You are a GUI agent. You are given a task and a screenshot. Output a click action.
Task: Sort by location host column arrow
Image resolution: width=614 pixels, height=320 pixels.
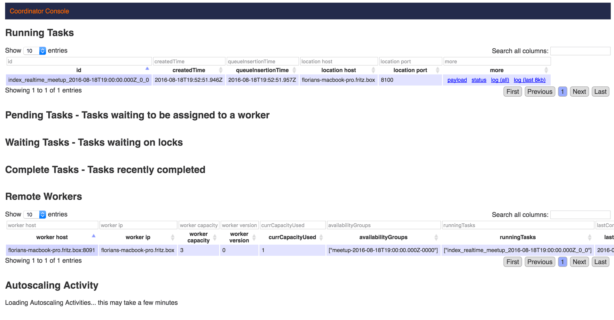point(373,70)
